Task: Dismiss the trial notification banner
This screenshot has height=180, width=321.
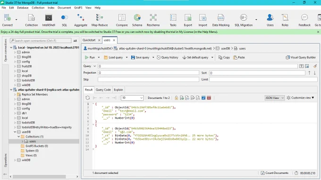Action: [318, 32]
